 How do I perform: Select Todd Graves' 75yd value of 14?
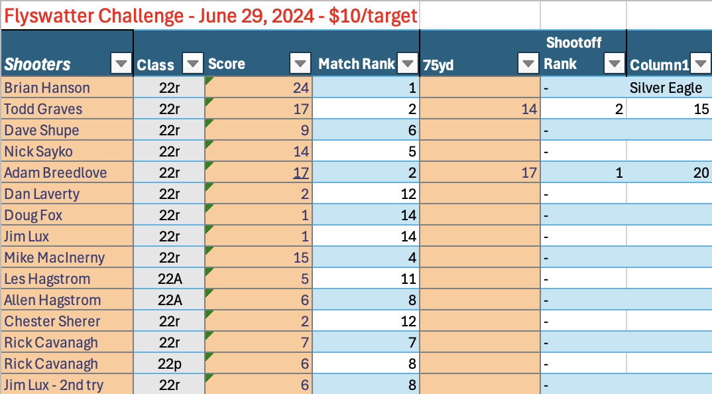click(480, 109)
